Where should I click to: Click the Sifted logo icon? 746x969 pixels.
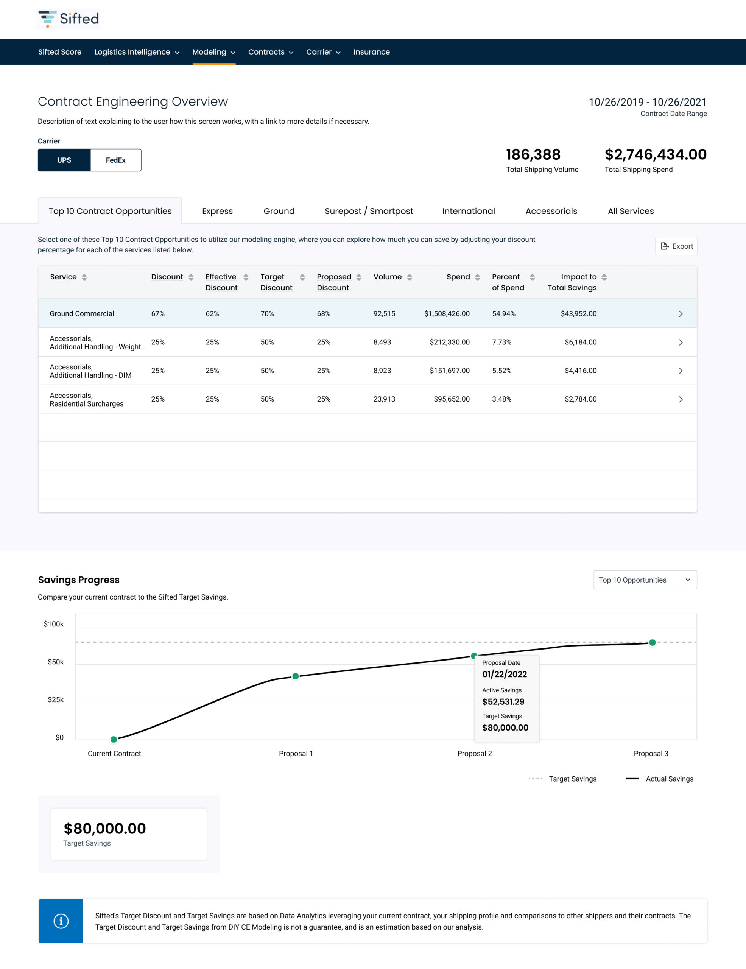(47, 19)
